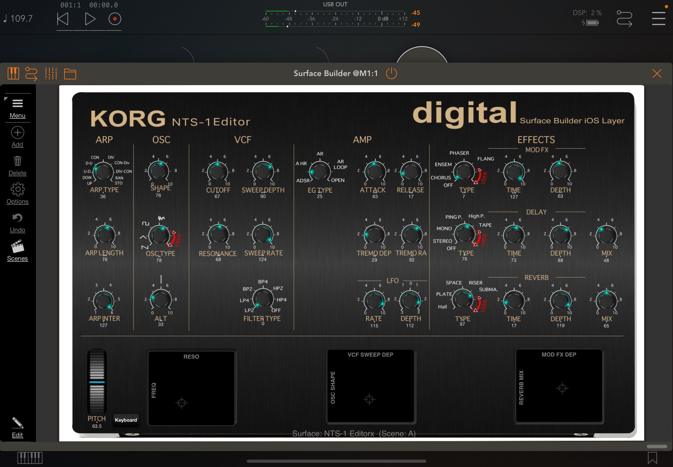Click Undo in the left sidebar
Viewport: 673px width, 467px height.
click(17, 221)
